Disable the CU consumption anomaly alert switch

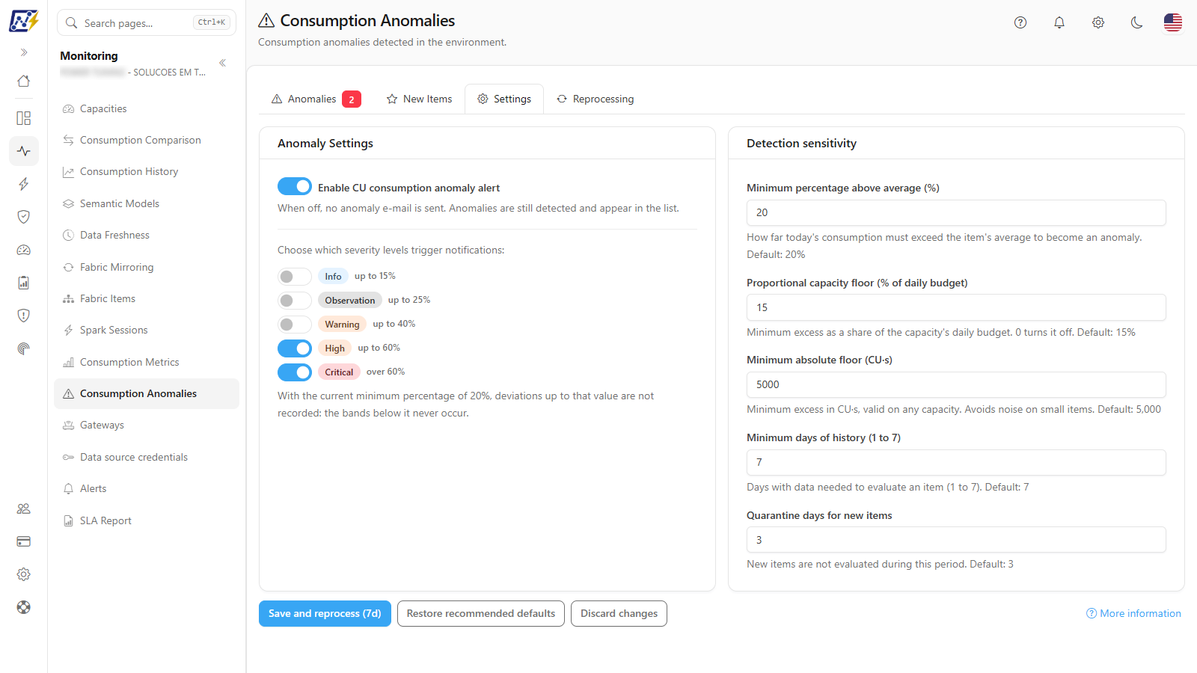coord(295,186)
